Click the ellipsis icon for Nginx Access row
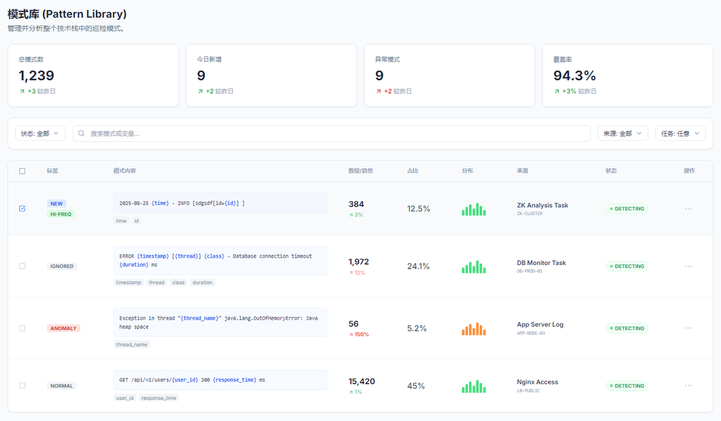This screenshot has height=421, width=721. pyautogui.click(x=688, y=385)
